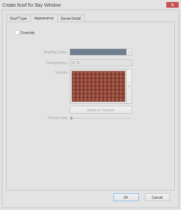
Task: Click the Transparency 25 % field
Action: pos(101,63)
